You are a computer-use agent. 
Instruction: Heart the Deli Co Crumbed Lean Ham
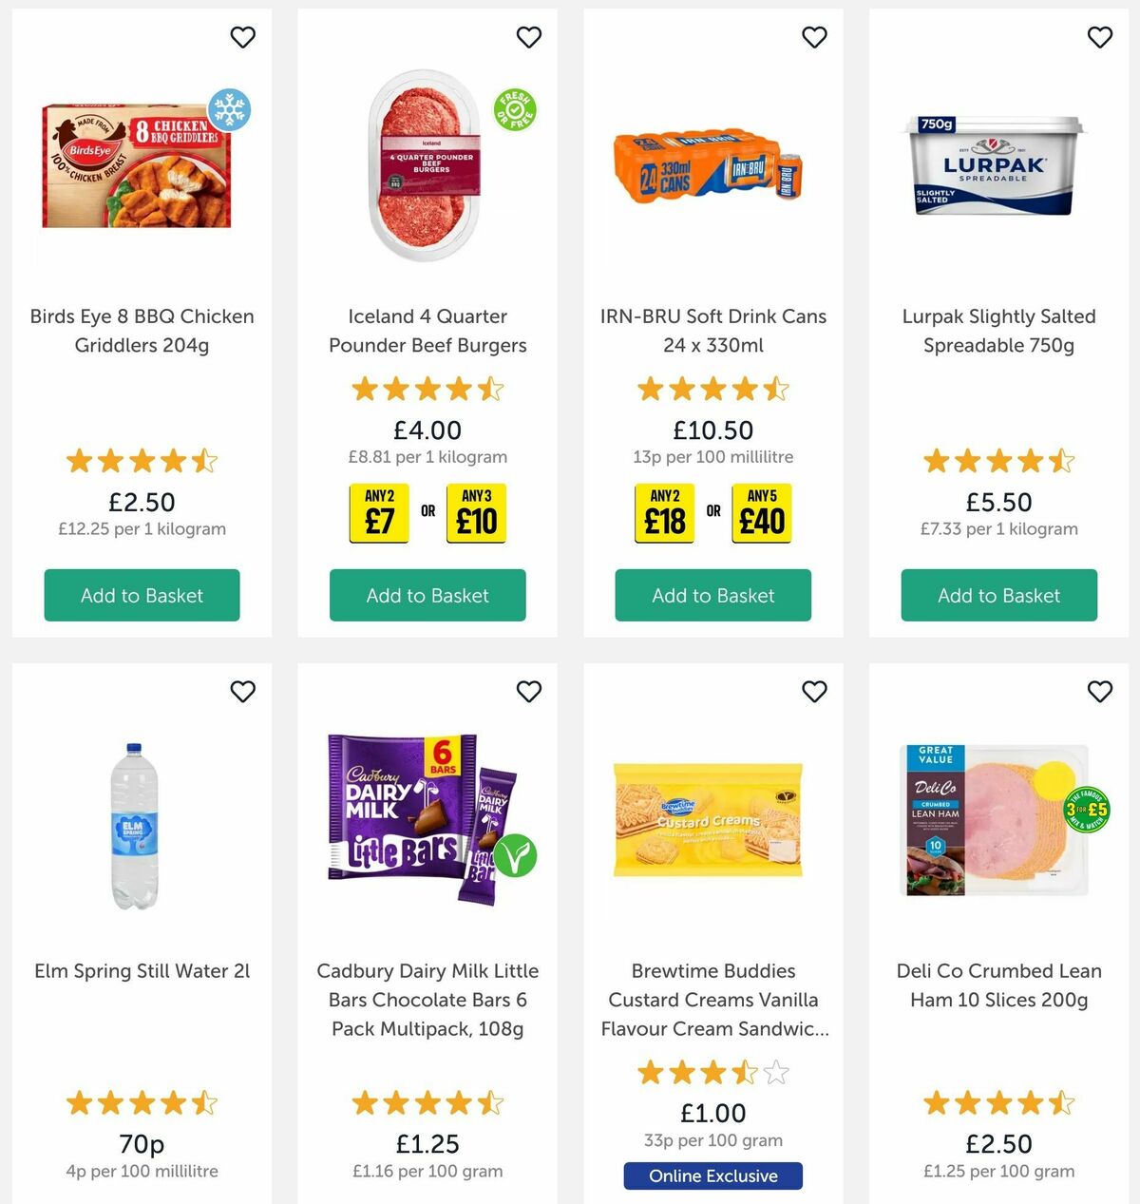click(1100, 692)
